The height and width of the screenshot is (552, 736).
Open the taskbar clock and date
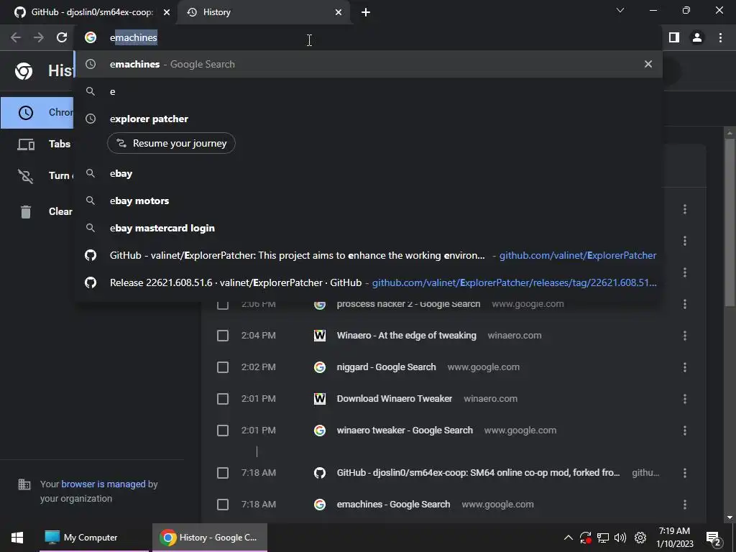coord(674,538)
